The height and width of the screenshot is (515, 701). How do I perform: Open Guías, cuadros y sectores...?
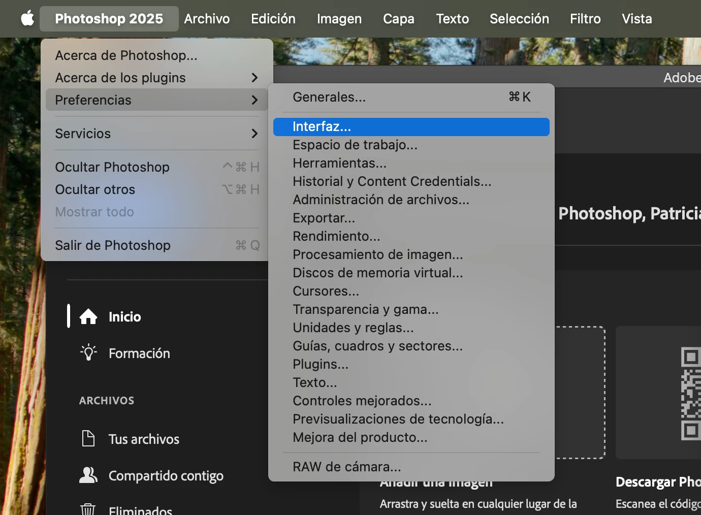411,346
